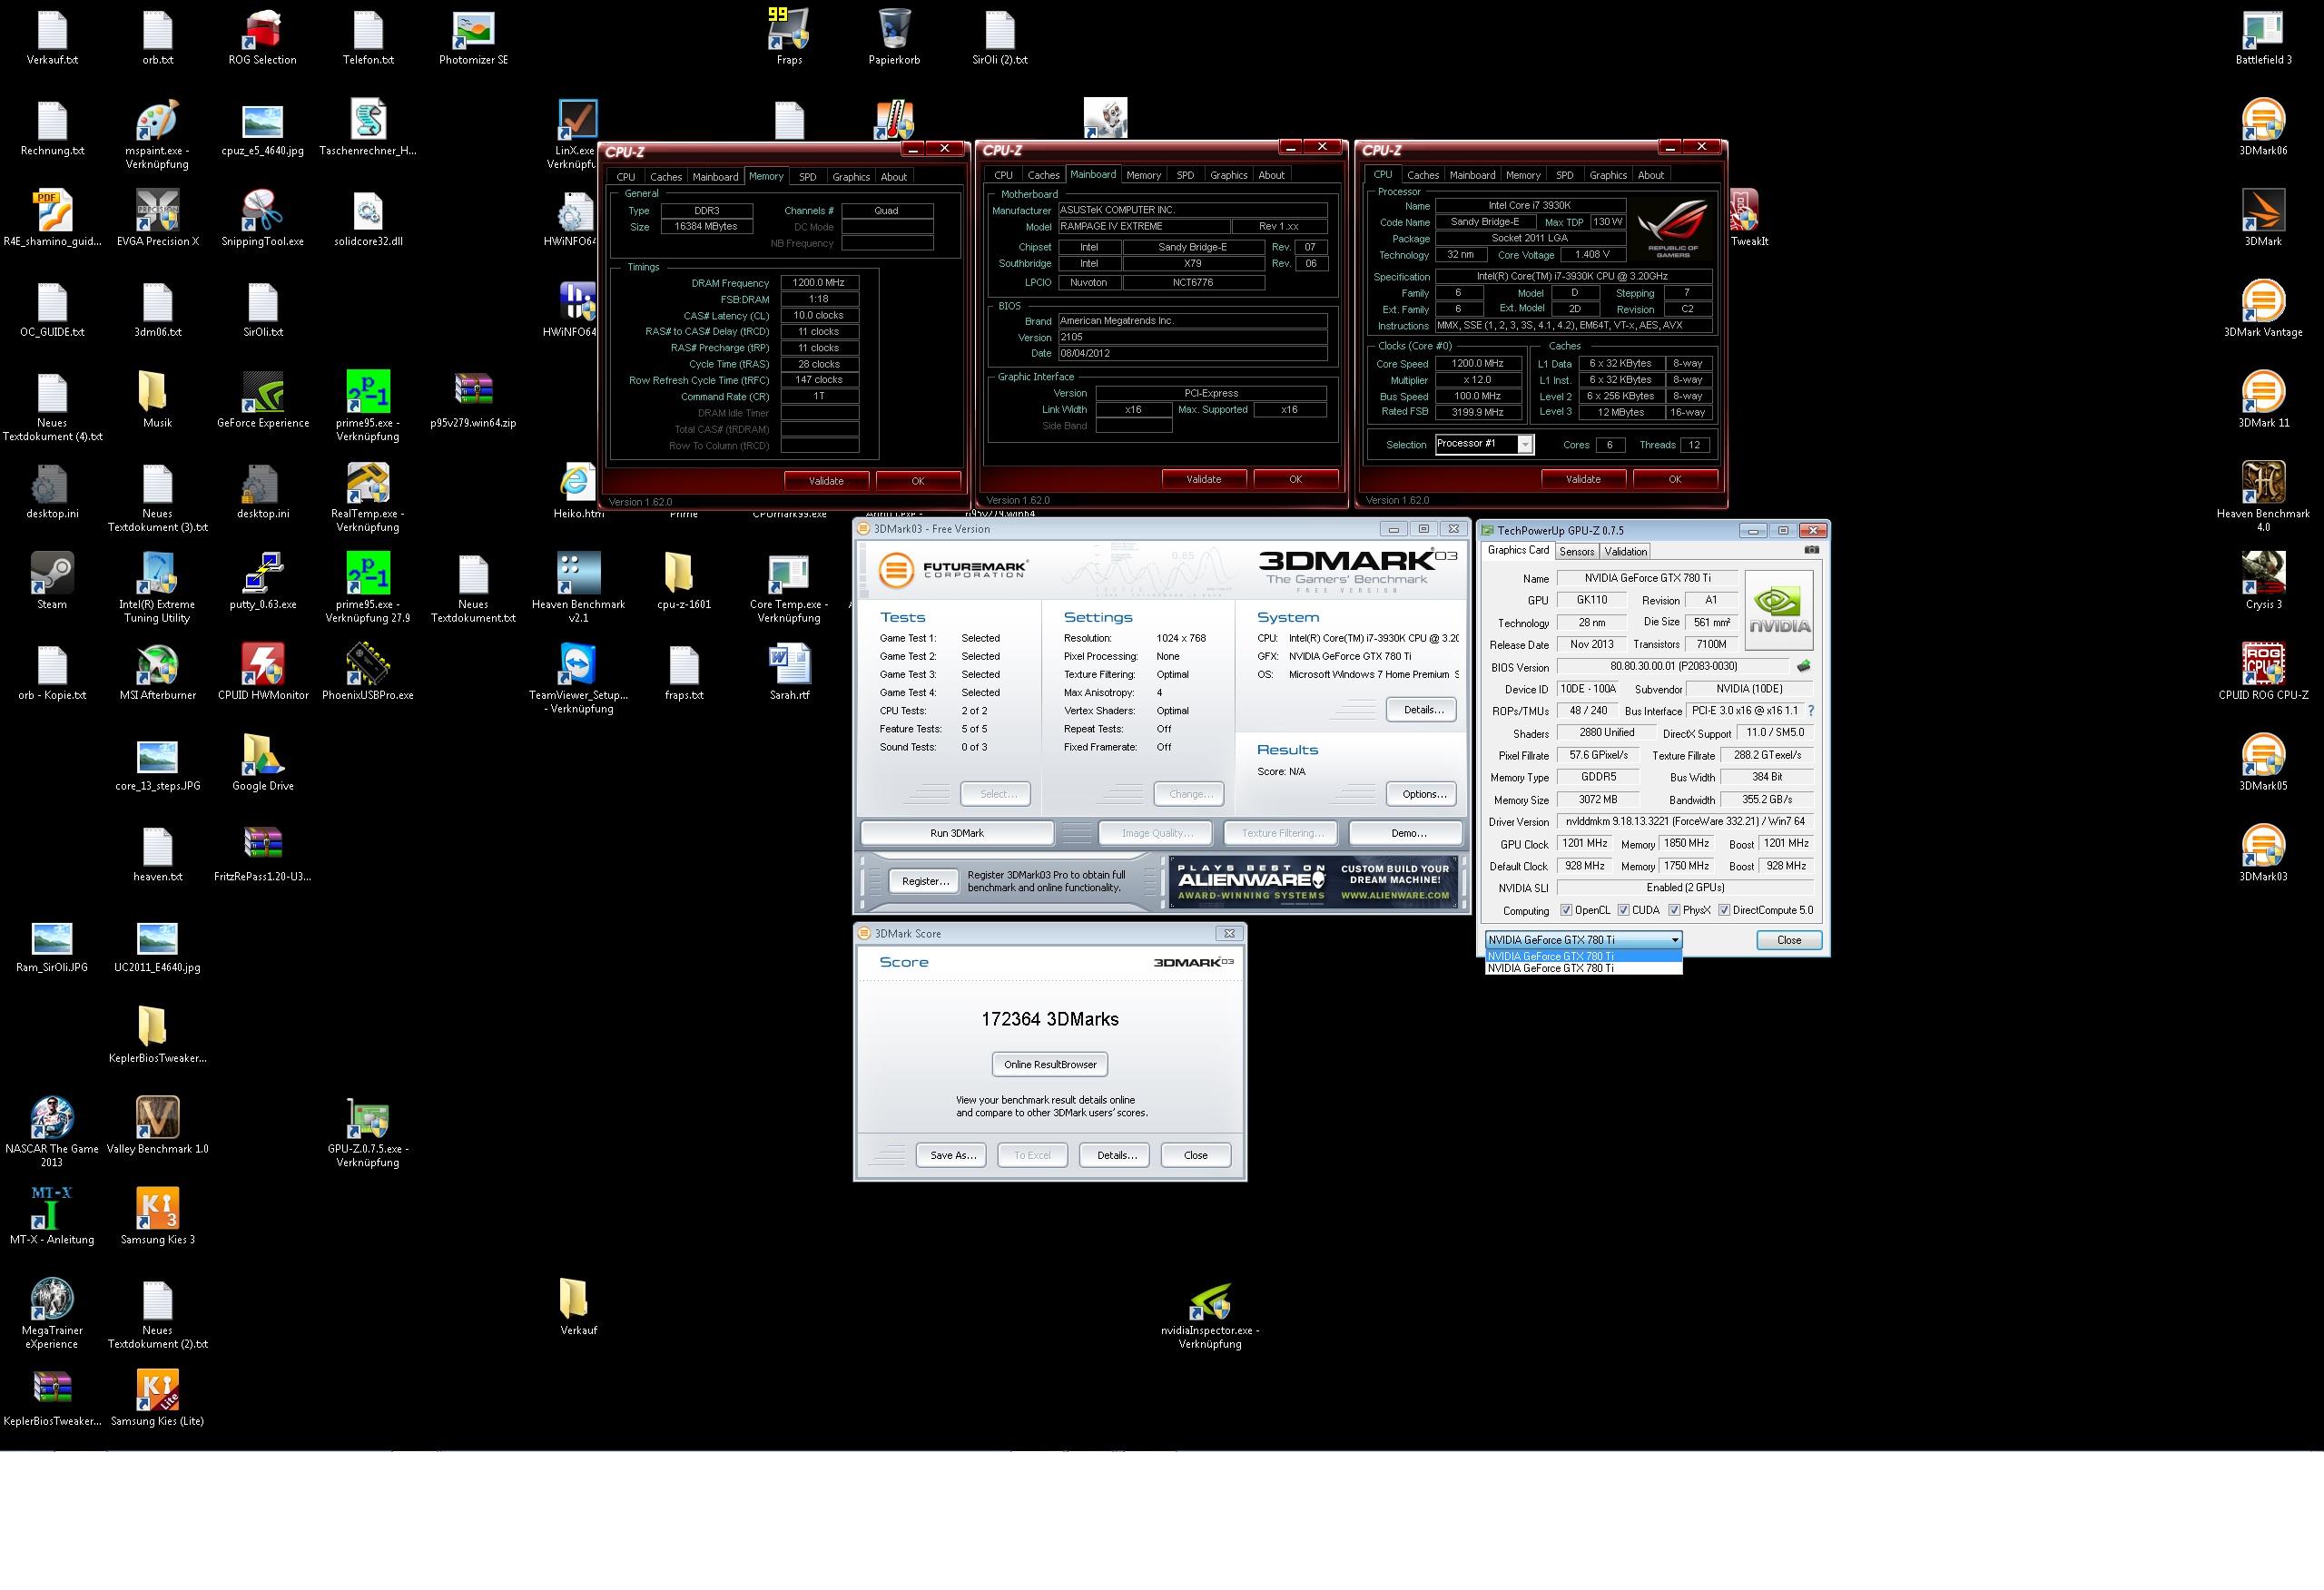Choose the highlighted GTX 780 Ti list entry

[x=1584, y=956]
